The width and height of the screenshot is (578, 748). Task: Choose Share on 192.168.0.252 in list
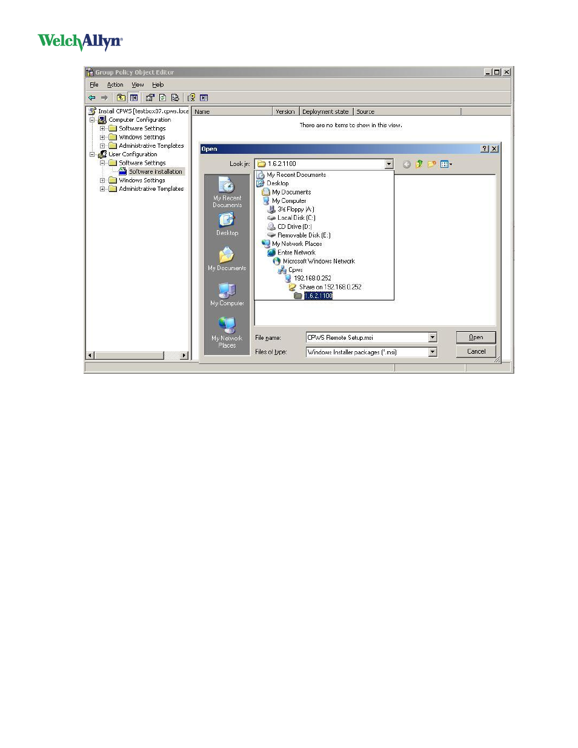pos(330,287)
